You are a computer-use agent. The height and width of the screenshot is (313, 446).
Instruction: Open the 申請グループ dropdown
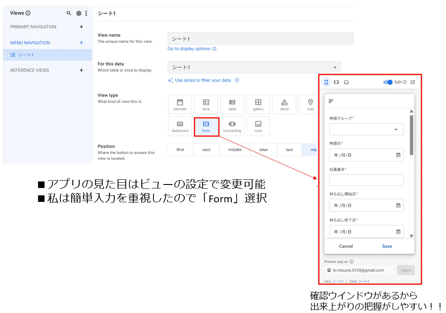click(x=366, y=129)
